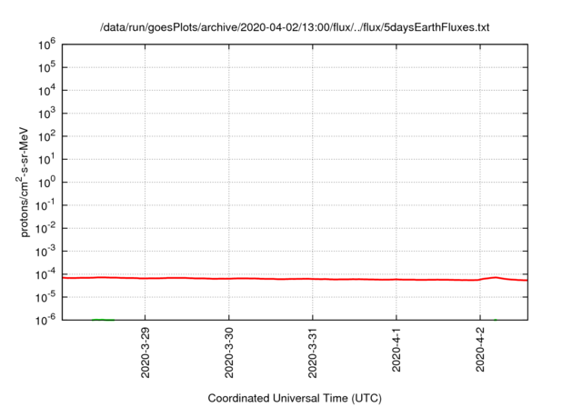Click the 10^0 y-axis tick label

(46, 183)
